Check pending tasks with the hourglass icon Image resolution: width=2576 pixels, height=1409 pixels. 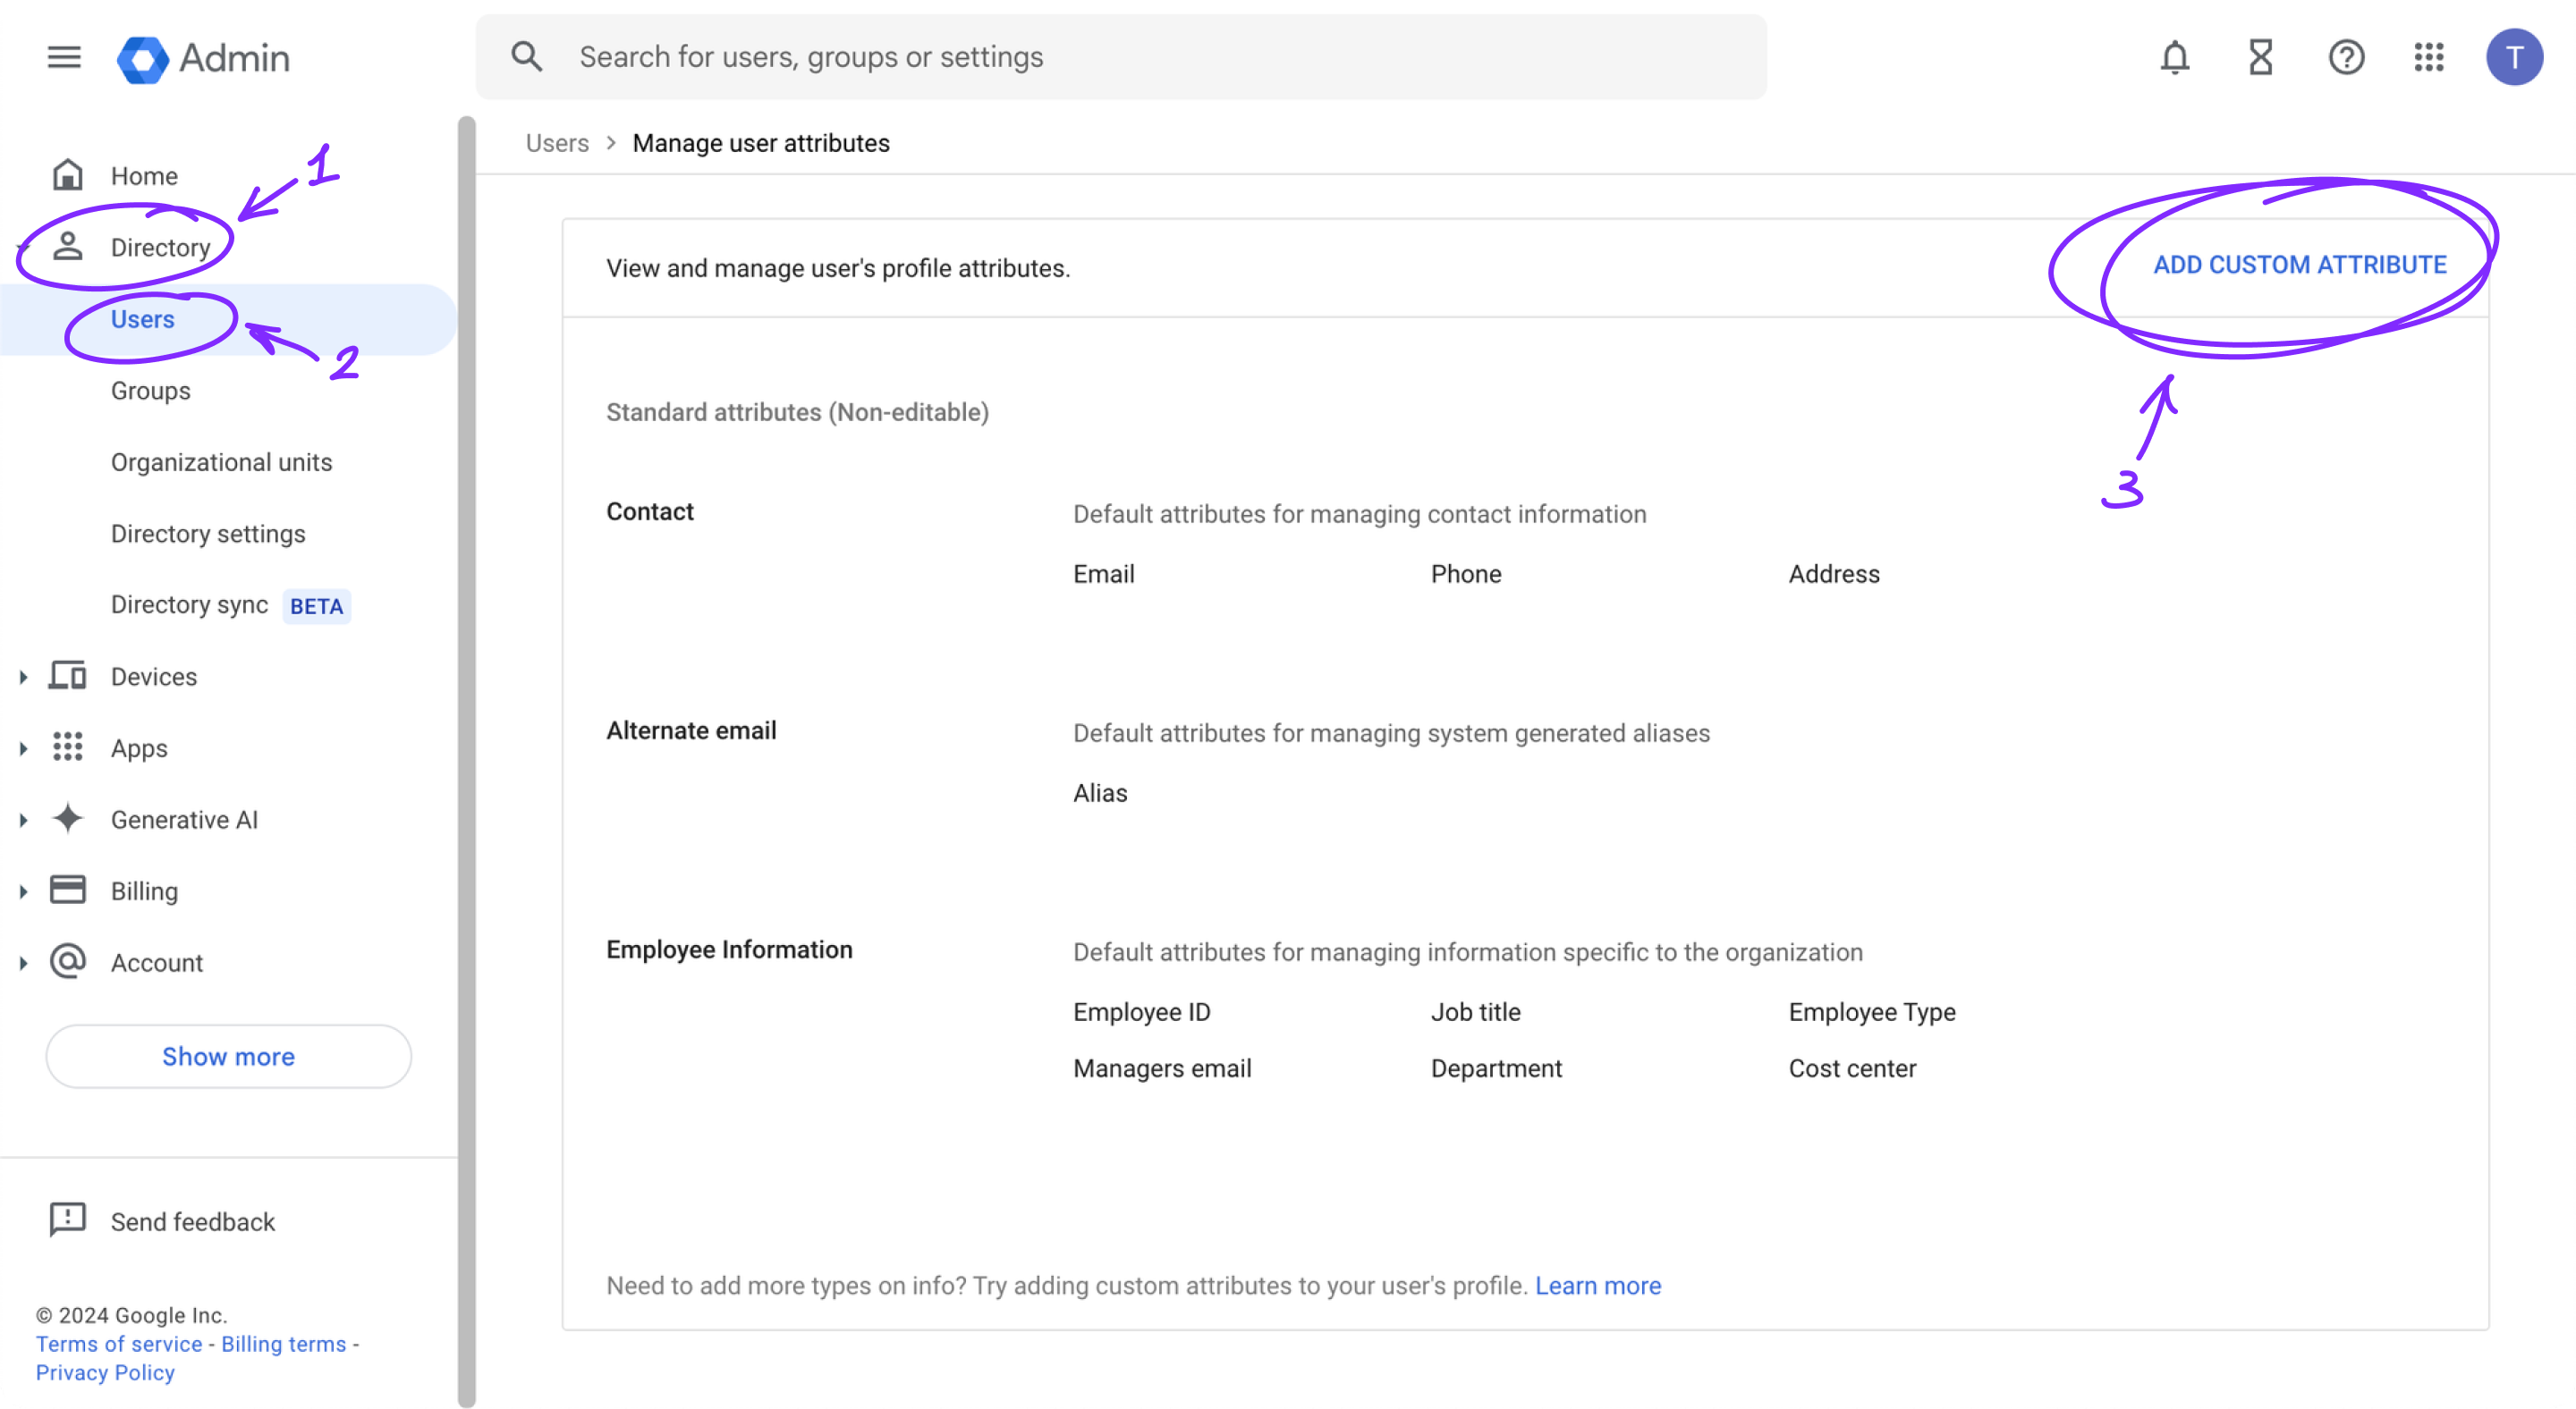[x=2260, y=57]
